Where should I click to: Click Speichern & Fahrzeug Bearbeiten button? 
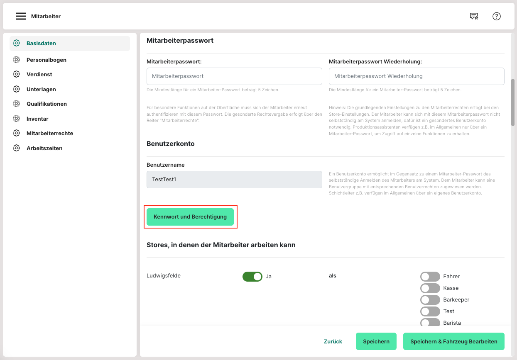tap(453, 341)
